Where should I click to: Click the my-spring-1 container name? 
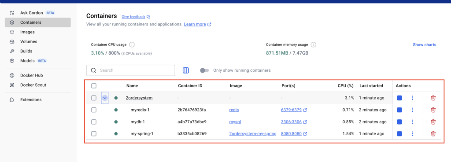point(141,133)
